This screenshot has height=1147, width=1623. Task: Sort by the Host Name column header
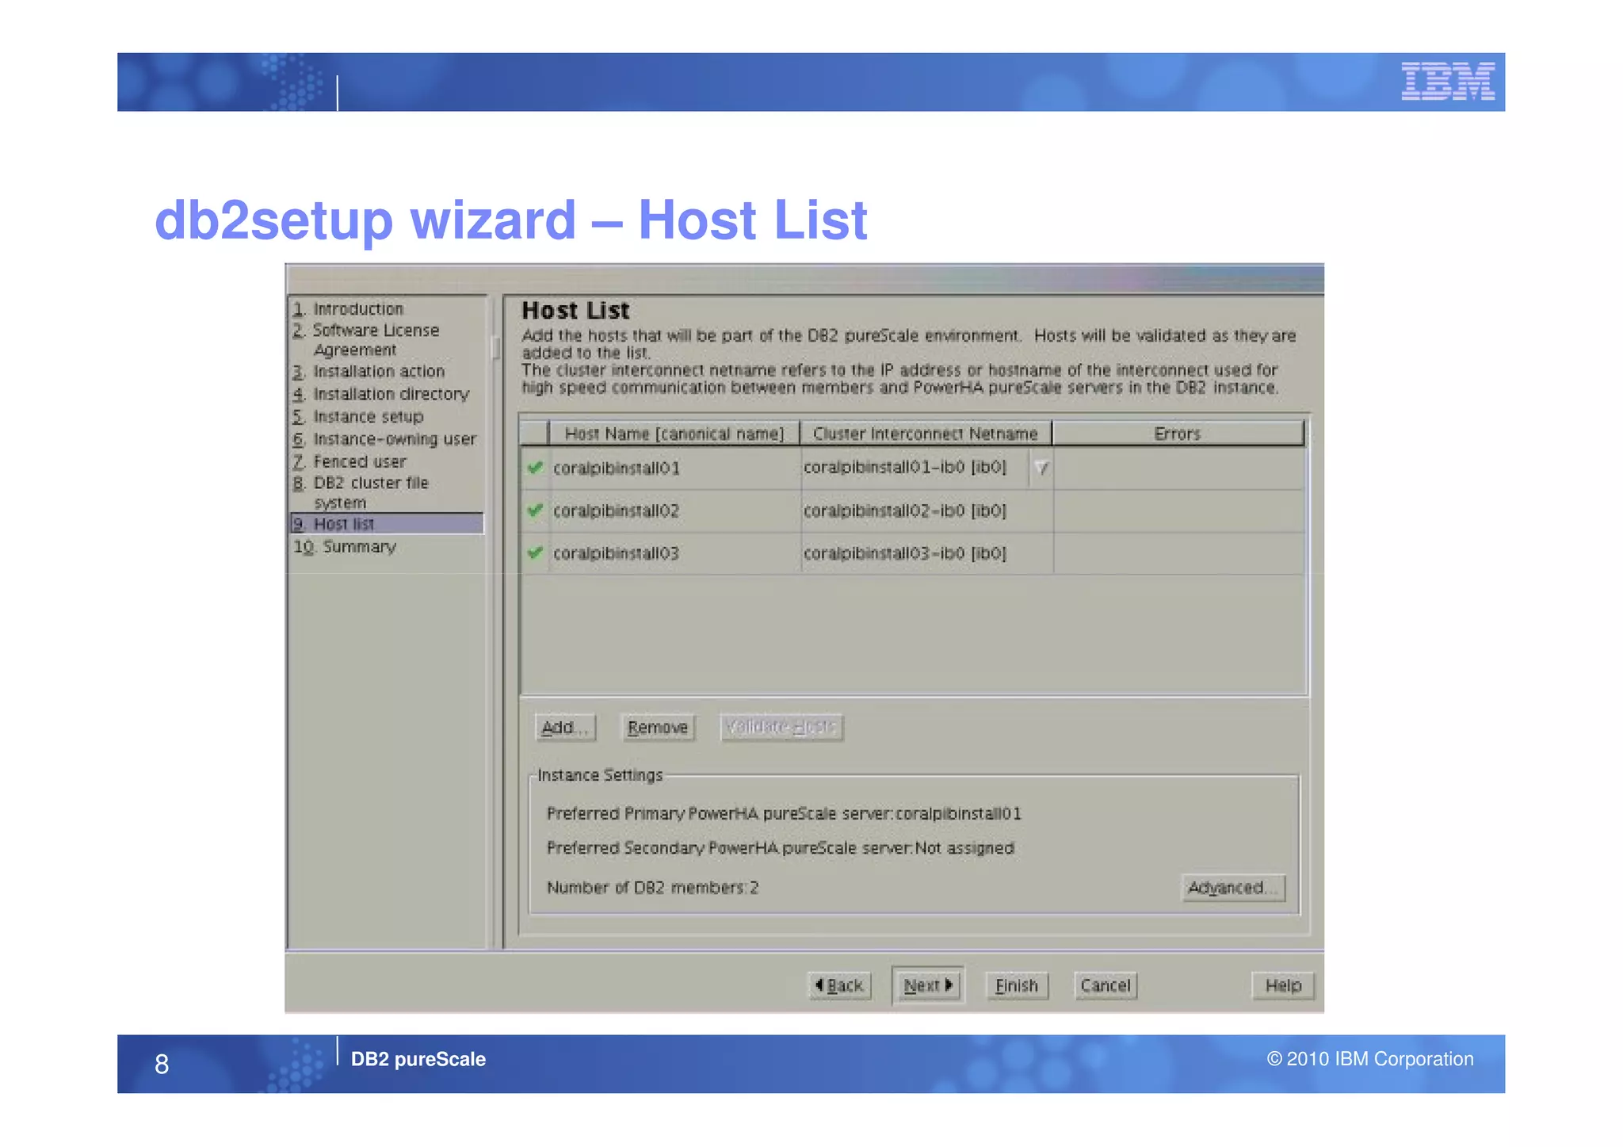pos(674,434)
